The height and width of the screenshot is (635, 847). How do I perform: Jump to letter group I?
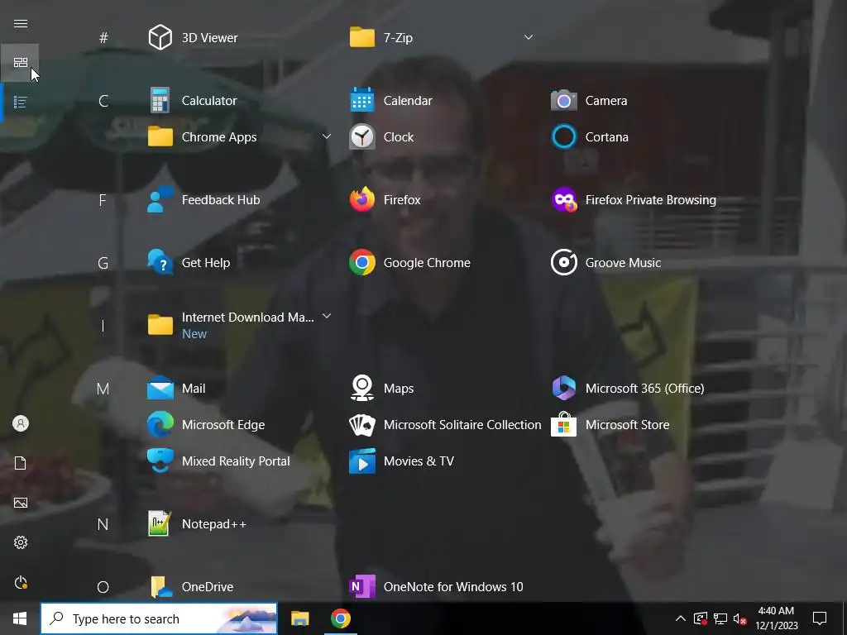103,326
